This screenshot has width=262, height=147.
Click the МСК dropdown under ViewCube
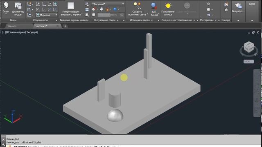tap(248, 62)
